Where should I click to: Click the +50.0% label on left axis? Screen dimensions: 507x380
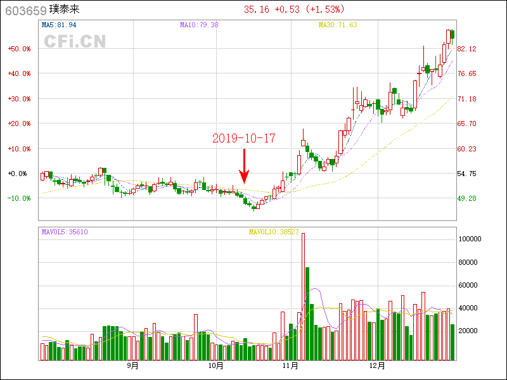pos(19,49)
